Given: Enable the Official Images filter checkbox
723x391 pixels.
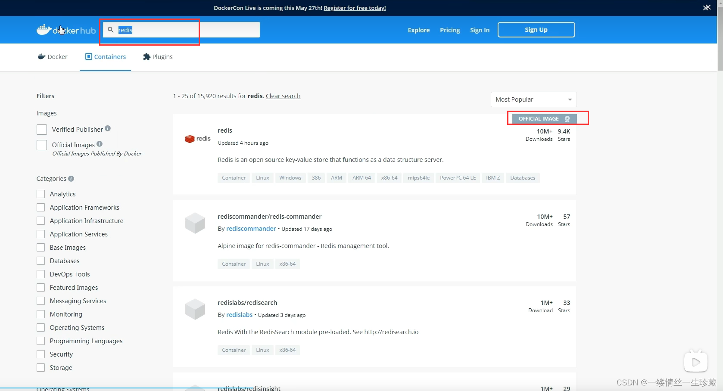Looking at the screenshot, I should pos(42,145).
